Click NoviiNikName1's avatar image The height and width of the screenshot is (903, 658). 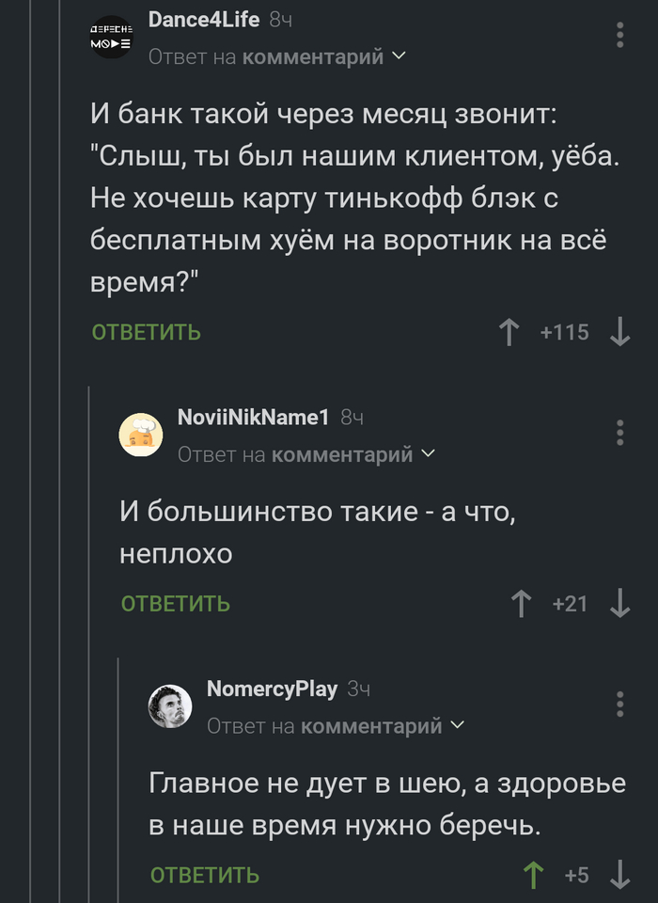[x=142, y=435]
